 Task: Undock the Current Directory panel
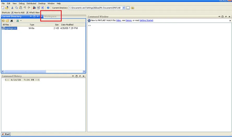tap(38, 17)
